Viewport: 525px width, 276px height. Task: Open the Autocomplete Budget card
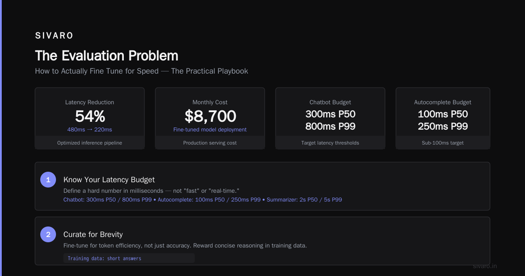443,118
